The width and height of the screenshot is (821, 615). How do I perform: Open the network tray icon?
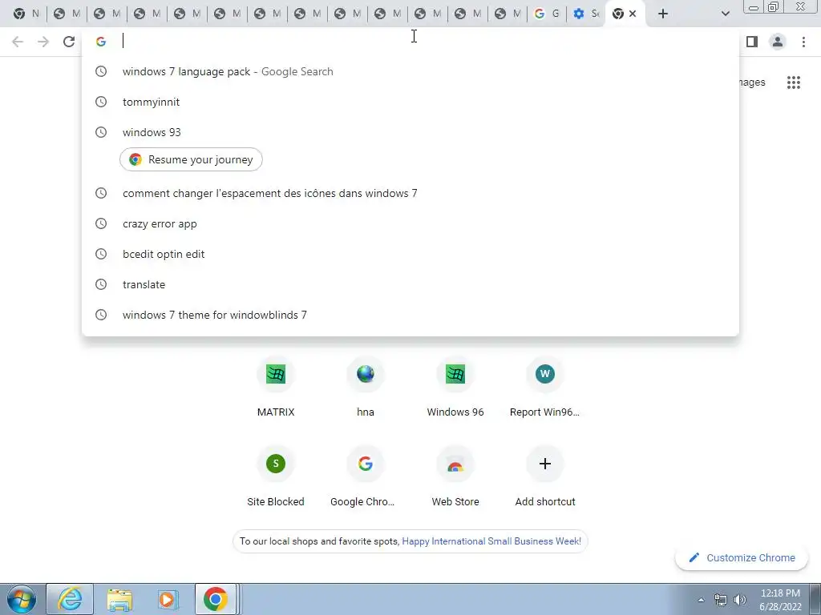721,600
